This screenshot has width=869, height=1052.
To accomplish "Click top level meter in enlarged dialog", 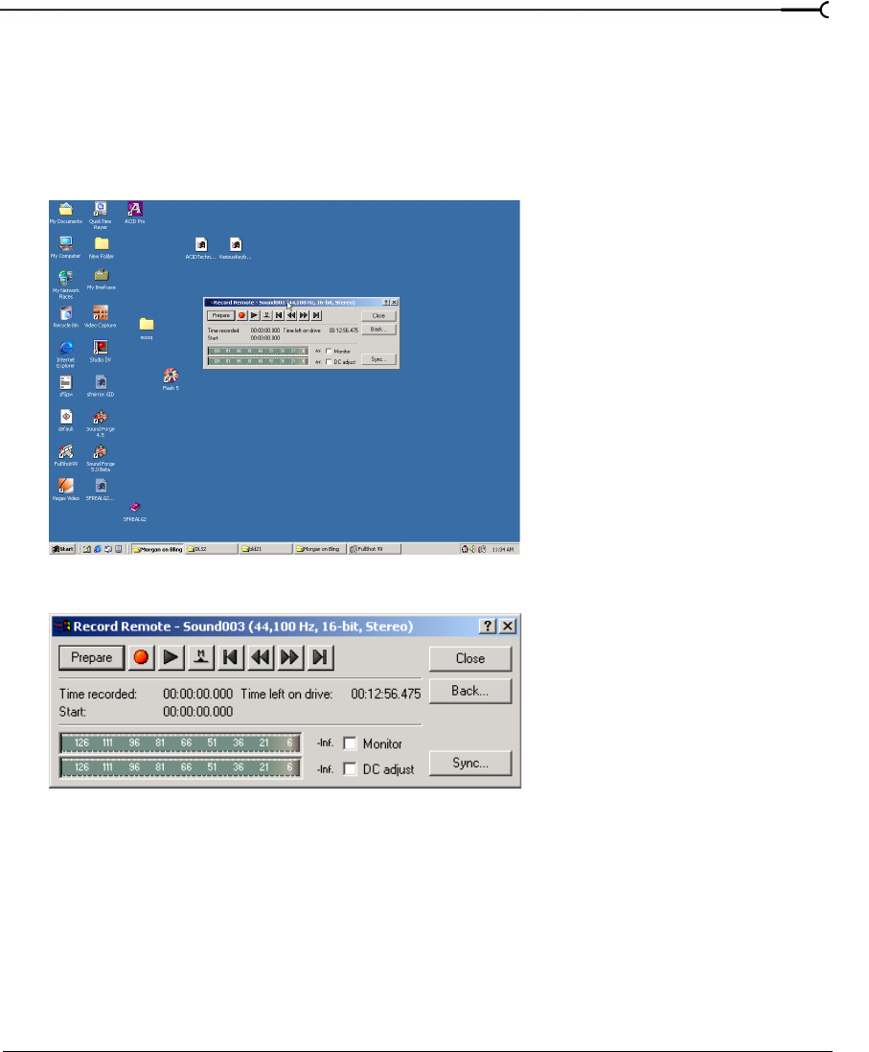I will 180,743.
